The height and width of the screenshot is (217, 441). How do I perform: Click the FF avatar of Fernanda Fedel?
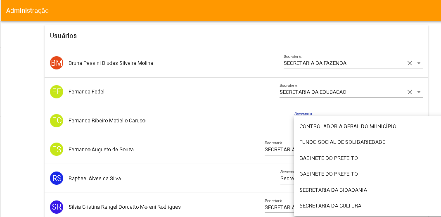click(x=57, y=92)
